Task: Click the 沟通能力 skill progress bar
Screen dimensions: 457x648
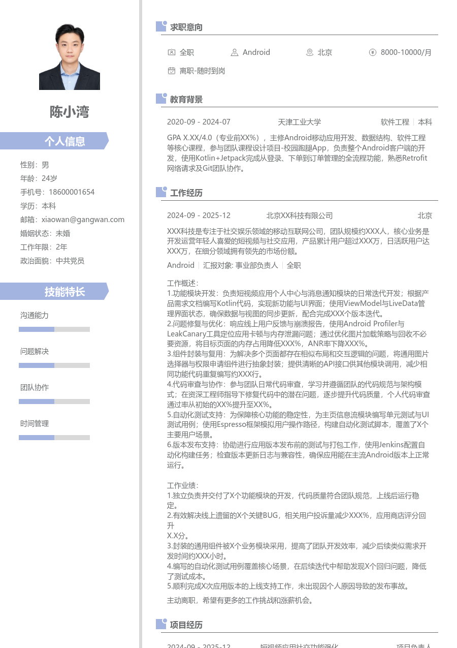Action: click(54, 329)
